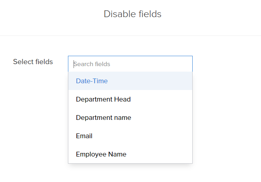Choose Employee Name from the dropdown
This screenshot has width=261, height=182.
[x=101, y=154]
